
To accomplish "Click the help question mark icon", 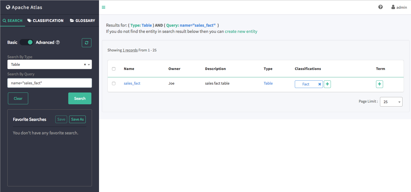I will (x=380, y=7).
